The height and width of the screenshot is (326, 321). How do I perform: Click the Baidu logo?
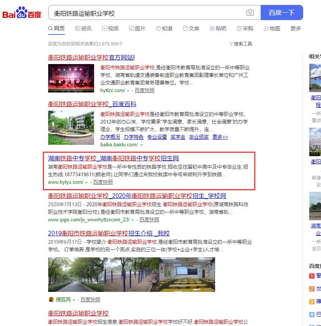tap(22, 13)
